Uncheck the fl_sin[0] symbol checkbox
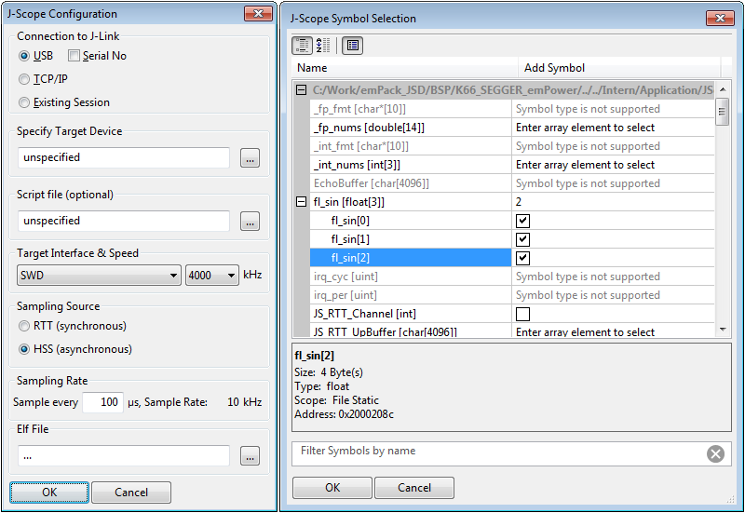Viewport: 745px width, 513px height. tap(522, 221)
